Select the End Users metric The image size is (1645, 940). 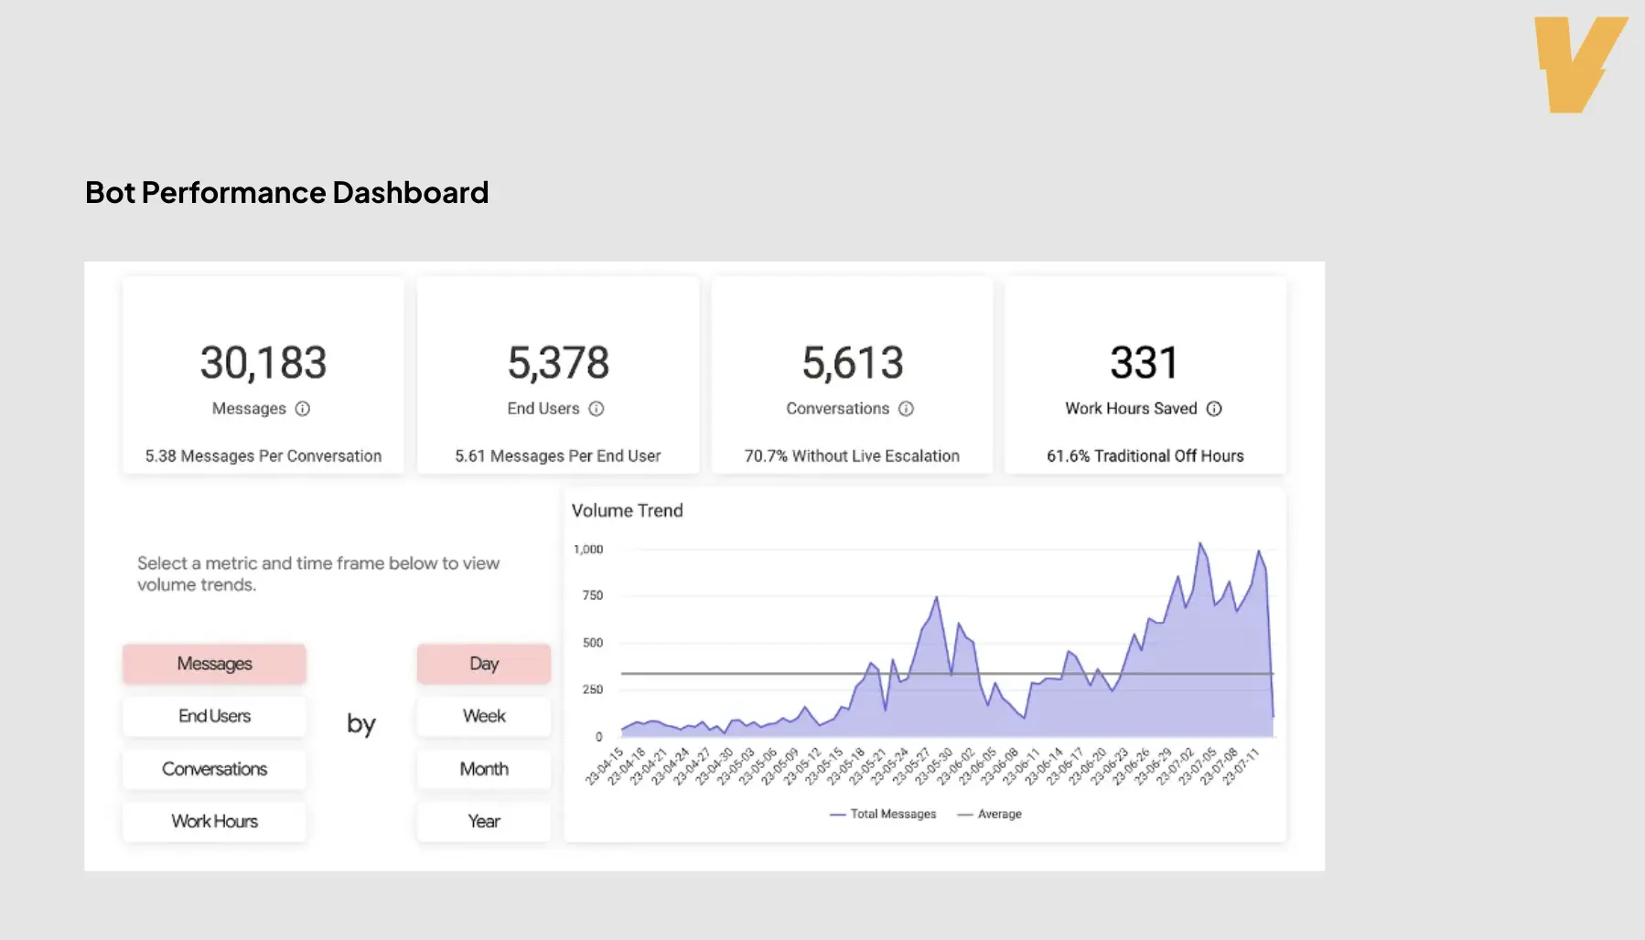pyautogui.click(x=214, y=716)
